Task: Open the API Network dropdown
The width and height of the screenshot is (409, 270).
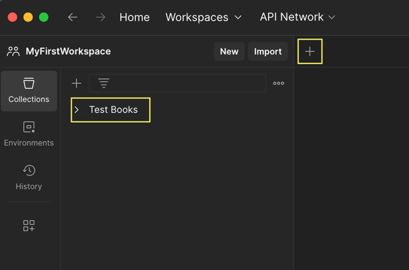Action: tap(298, 17)
